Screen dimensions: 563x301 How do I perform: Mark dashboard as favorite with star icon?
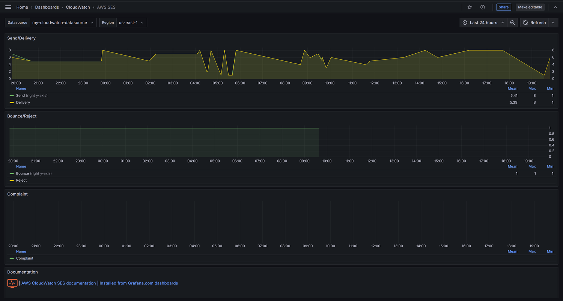[x=470, y=7]
